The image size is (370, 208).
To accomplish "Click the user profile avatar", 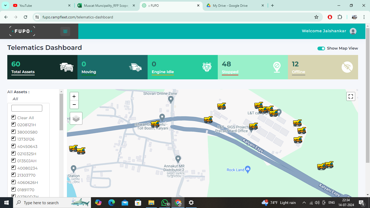I will [353, 31].
